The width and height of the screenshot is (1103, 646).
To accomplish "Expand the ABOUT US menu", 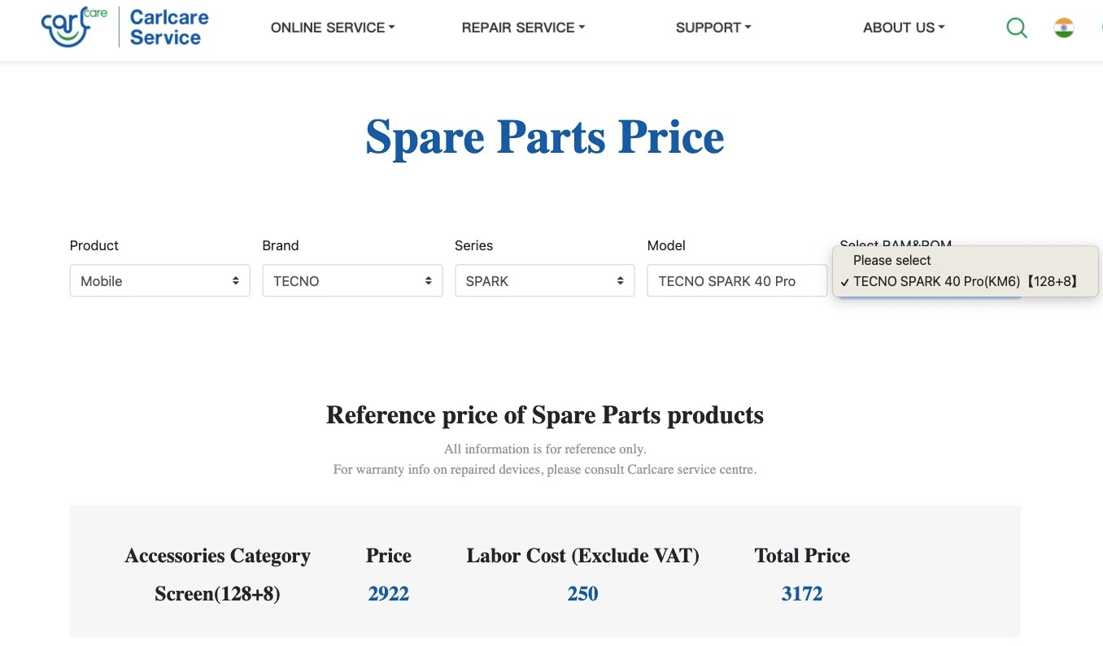I will (x=904, y=28).
